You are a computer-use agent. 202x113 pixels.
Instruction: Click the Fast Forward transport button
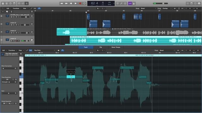point(66,3)
